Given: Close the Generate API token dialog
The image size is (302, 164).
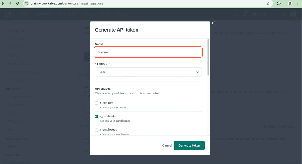Looking at the screenshot, I should point(213,23).
